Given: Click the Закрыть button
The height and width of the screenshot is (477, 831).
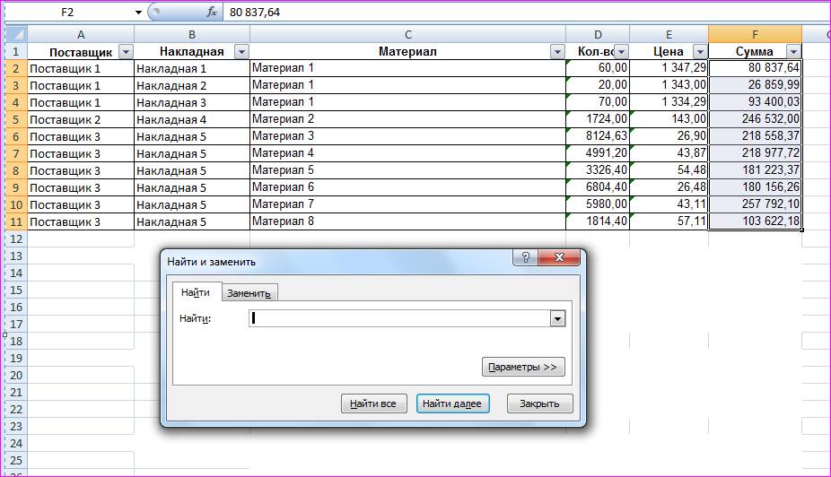Looking at the screenshot, I should coord(539,403).
